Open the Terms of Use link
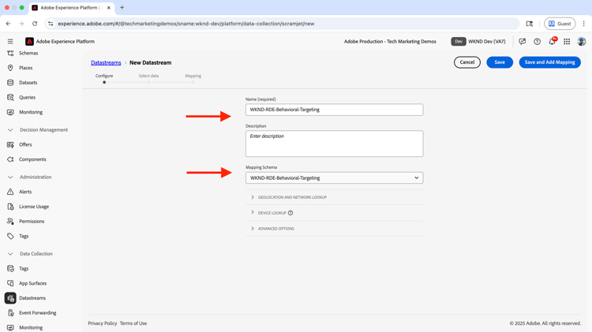 (133, 323)
